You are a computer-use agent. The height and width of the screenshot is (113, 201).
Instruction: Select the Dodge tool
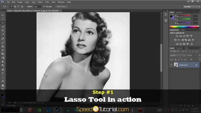3,66
